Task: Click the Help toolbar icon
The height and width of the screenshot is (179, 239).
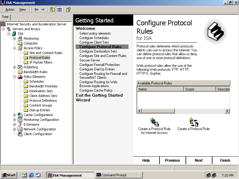Action: pos(68,10)
